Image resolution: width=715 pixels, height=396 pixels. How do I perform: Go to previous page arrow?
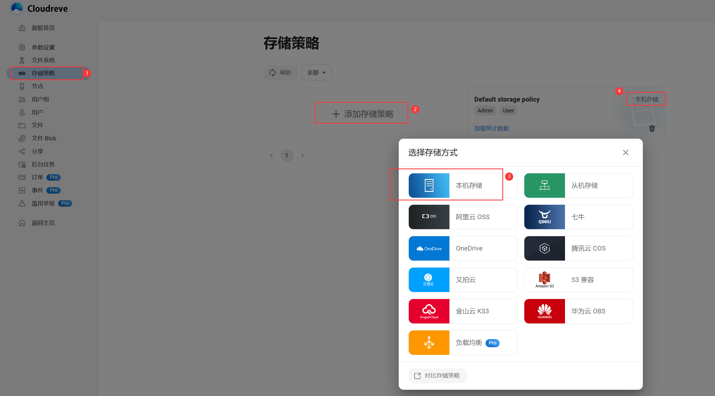(x=272, y=155)
